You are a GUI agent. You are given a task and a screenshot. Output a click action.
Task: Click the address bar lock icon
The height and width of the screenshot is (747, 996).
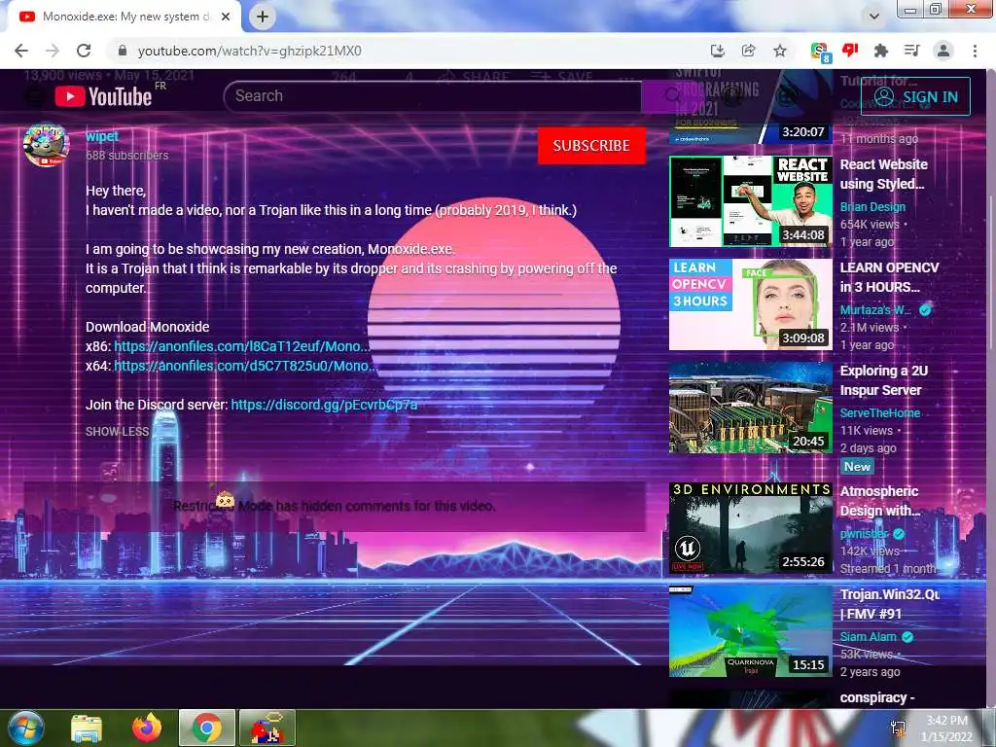point(123,51)
